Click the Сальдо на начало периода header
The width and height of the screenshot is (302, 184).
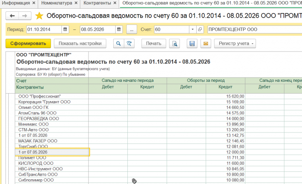pyautogui.click(x=127, y=81)
